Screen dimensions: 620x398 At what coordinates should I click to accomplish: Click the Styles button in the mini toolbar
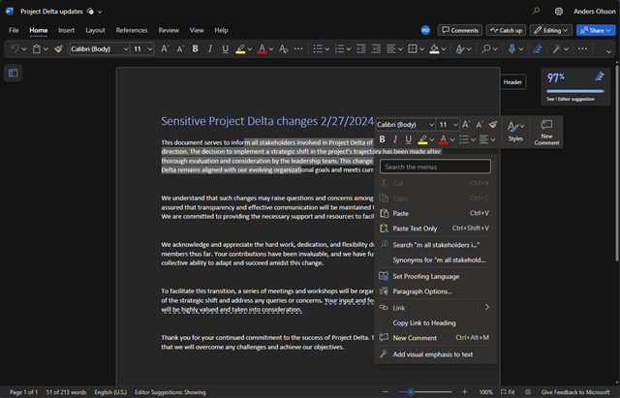click(515, 132)
